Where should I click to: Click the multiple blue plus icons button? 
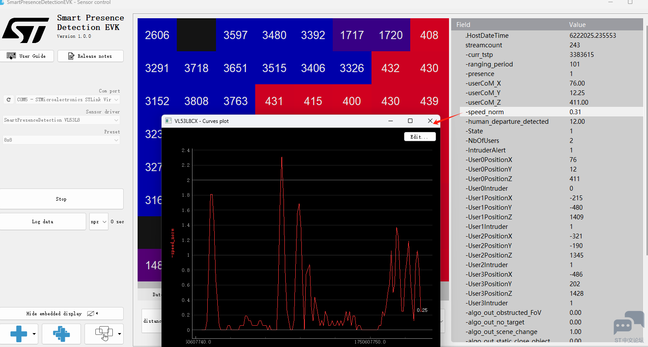[x=61, y=334]
